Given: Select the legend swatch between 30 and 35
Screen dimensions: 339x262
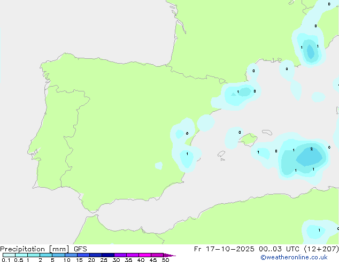Looking at the screenshot, I should (x=120, y=255).
